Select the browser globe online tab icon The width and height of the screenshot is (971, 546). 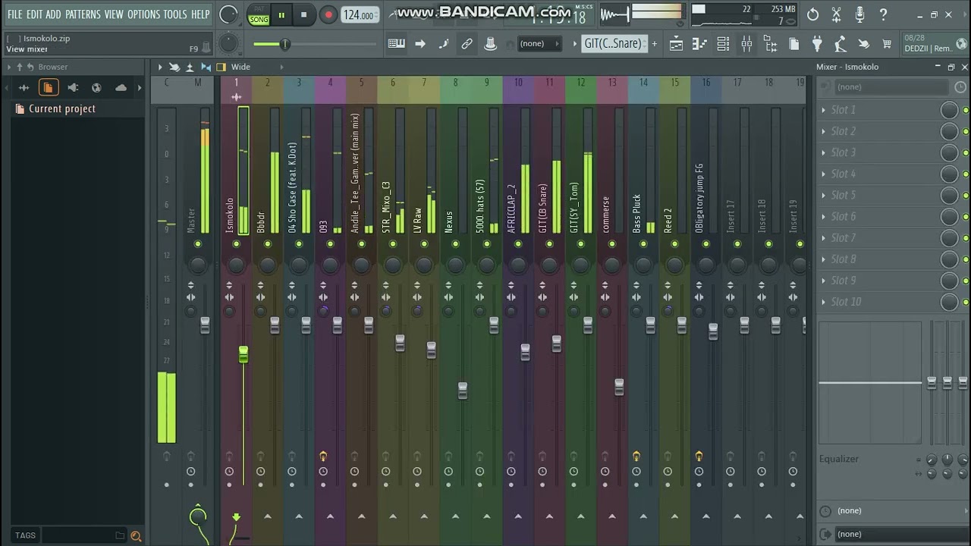96,88
